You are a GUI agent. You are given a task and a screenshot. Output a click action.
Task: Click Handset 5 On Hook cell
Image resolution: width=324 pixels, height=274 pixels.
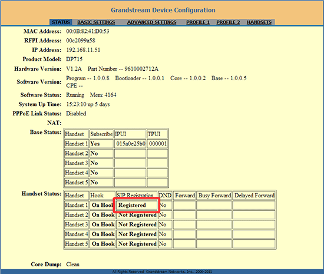[103, 244]
